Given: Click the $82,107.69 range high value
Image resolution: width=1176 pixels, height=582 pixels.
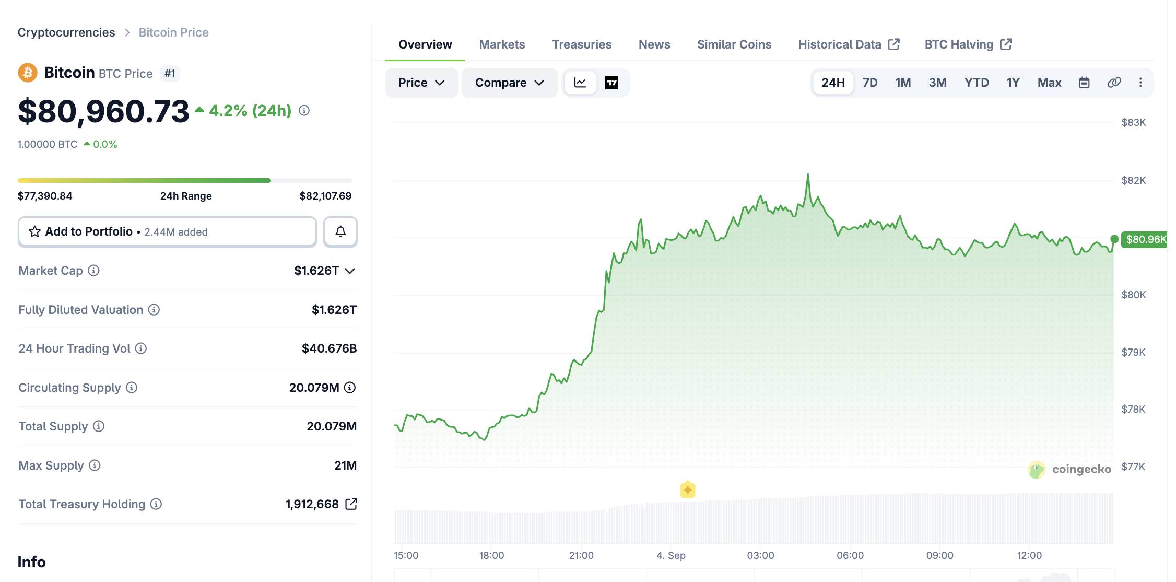Looking at the screenshot, I should coord(325,196).
